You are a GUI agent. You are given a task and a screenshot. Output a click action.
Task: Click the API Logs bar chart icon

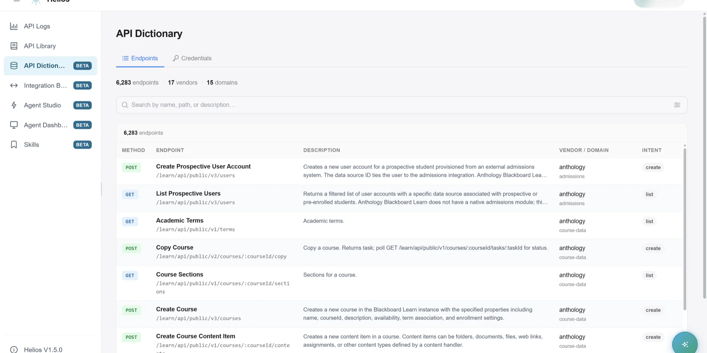14,26
